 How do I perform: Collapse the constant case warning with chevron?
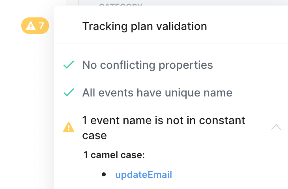point(276,127)
